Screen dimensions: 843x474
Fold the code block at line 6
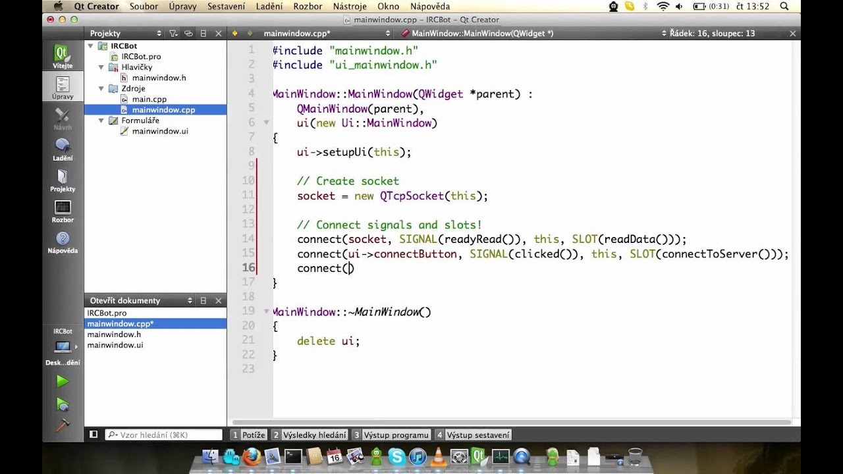(x=267, y=122)
